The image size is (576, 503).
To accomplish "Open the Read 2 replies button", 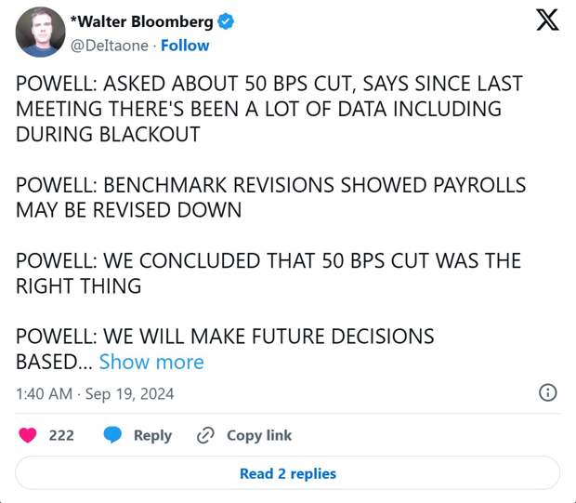I will (x=288, y=473).
